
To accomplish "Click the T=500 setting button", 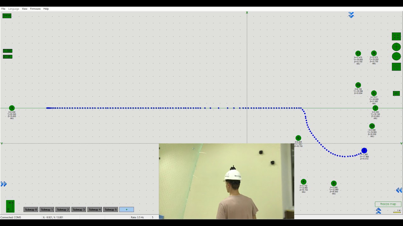I will (8, 51).
